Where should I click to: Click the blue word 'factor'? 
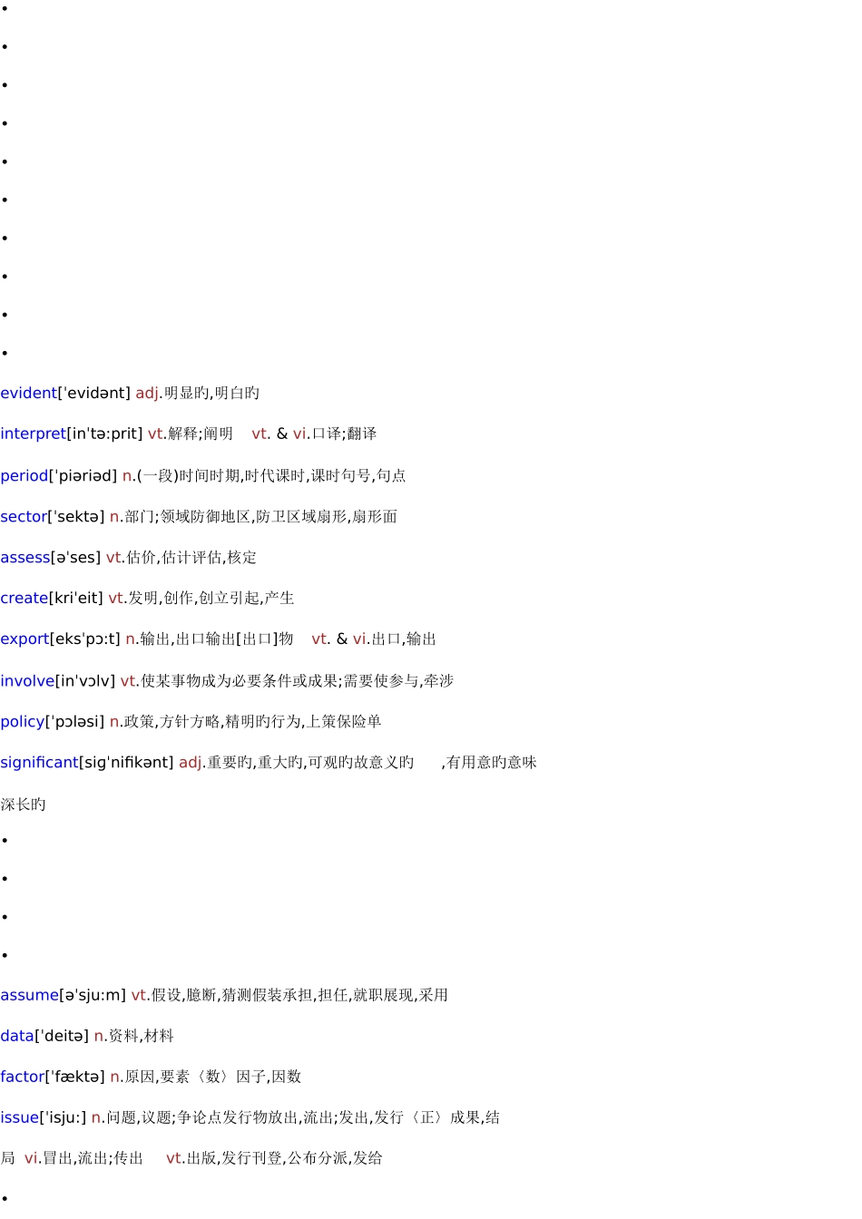coord(23,1077)
